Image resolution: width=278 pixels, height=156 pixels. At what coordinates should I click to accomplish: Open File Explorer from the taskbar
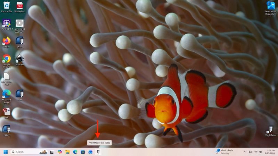tap(67, 152)
